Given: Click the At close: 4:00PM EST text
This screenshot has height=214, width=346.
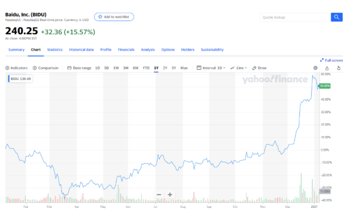Looking at the screenshot, I should click(21, 38).
